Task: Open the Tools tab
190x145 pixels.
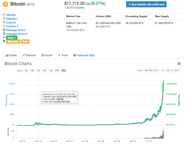Action: pyautogui.click(x=63, y=55)
